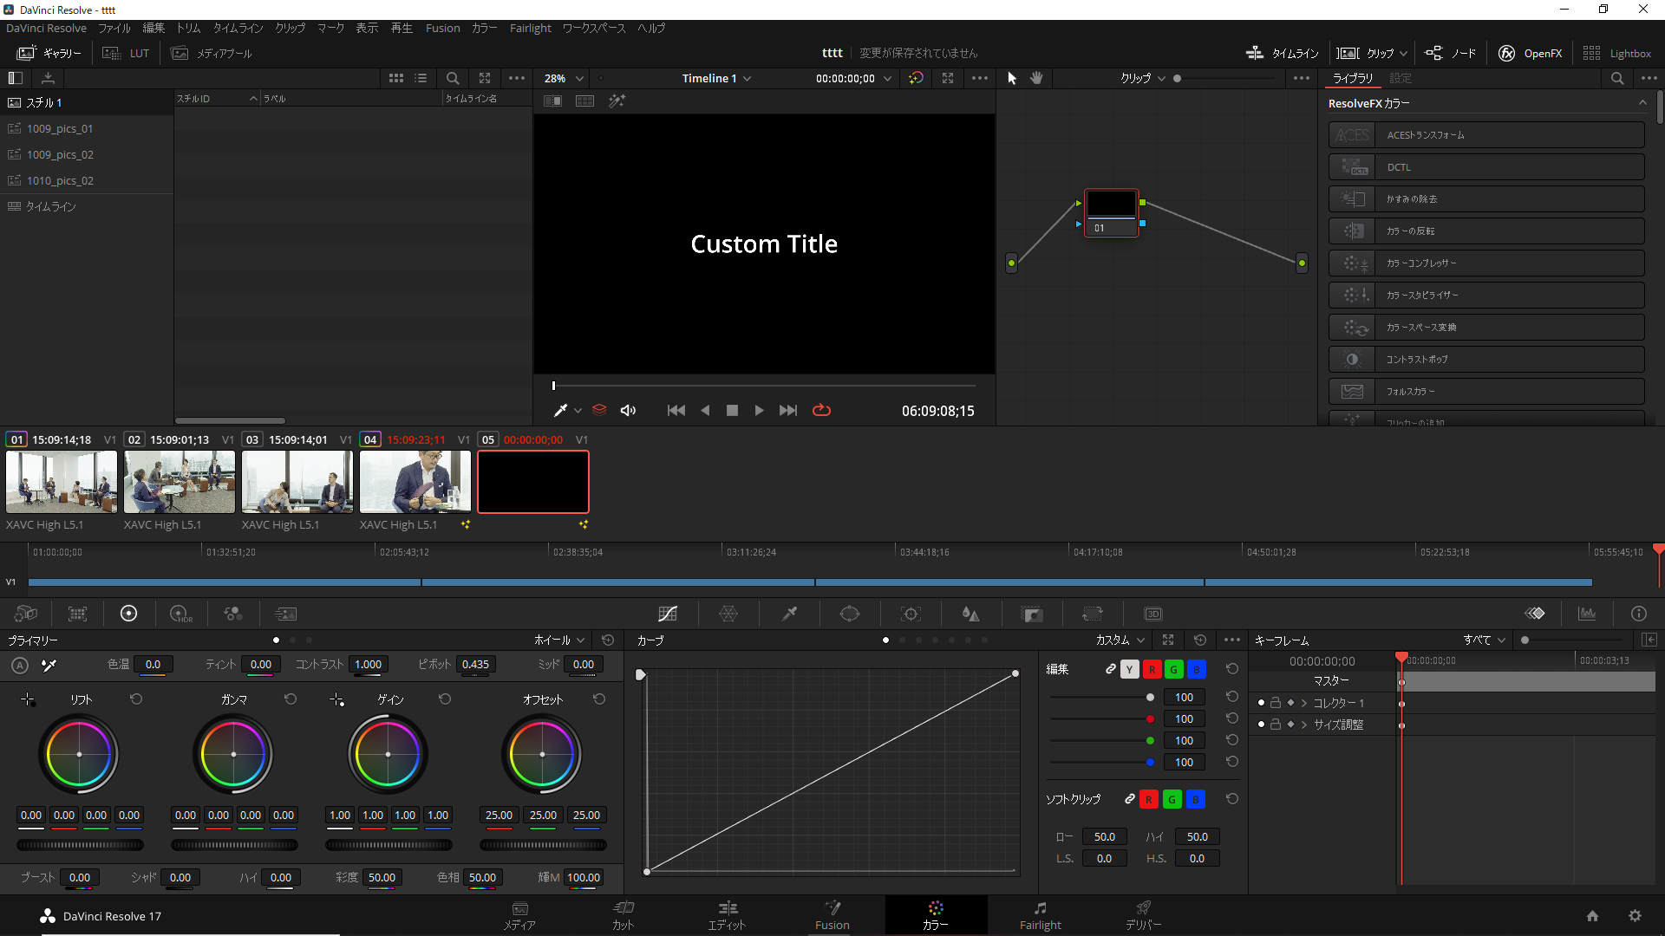Open the wheels mode dropdown in Primaries
The height and width of the screenshot is (936, 1665).
click(559, 640)
